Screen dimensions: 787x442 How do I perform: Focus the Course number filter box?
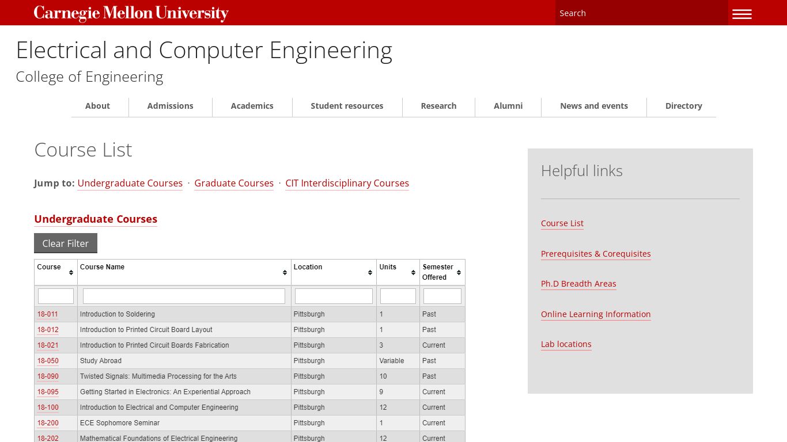coord(56,296)
